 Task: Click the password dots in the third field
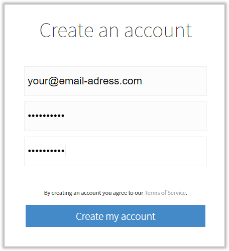[46, 151]
